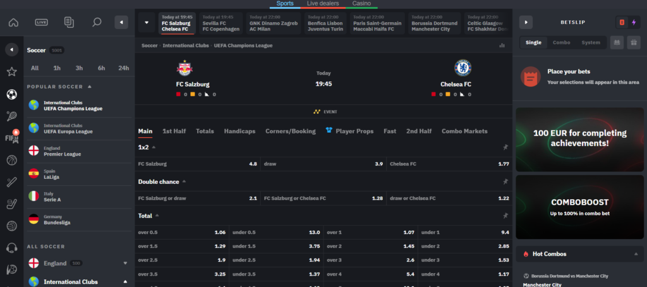Open England Premier League
Image resolution: width=647 pixels, height=287 pixels.
click(79, 151)
